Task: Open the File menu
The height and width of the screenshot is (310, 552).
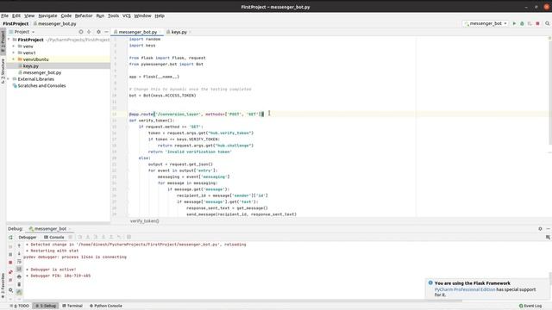Action: pyautogui.click(x=4, y=15)
